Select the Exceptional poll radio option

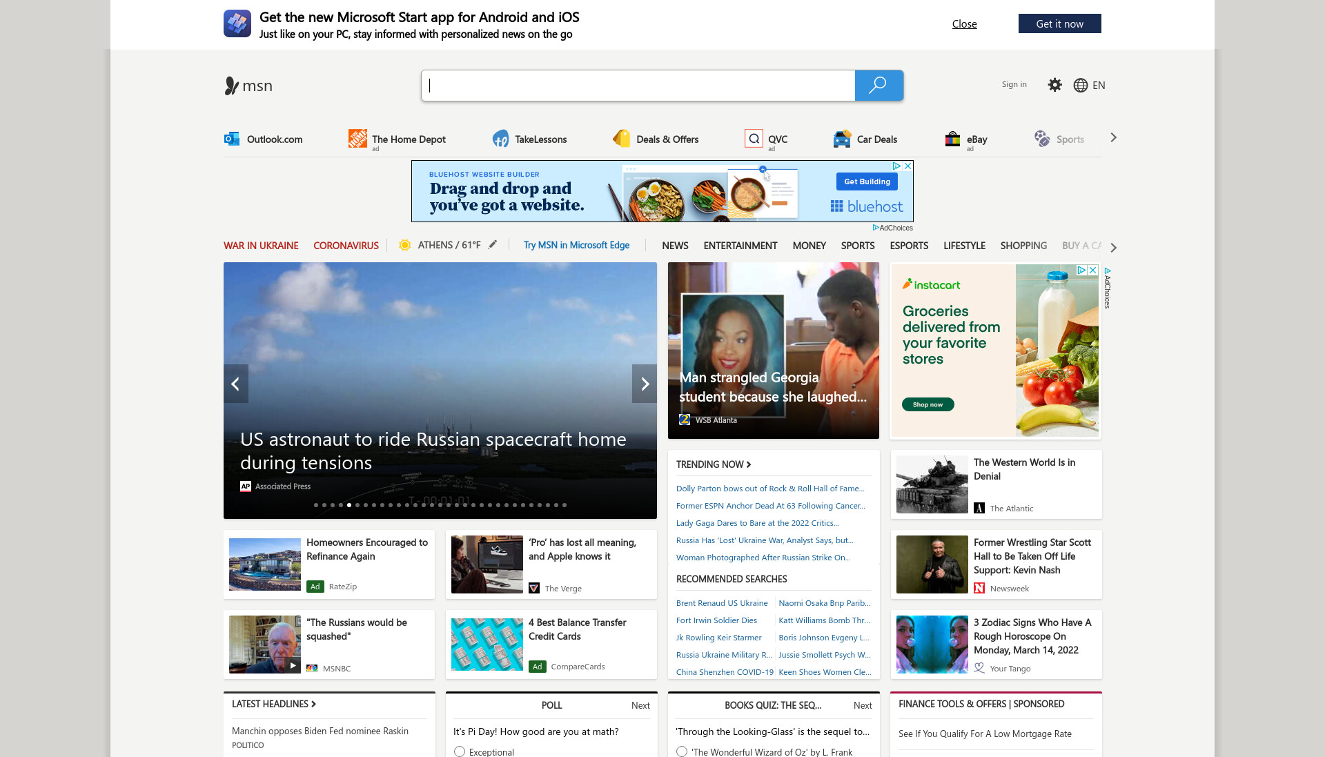coord(460,751)
